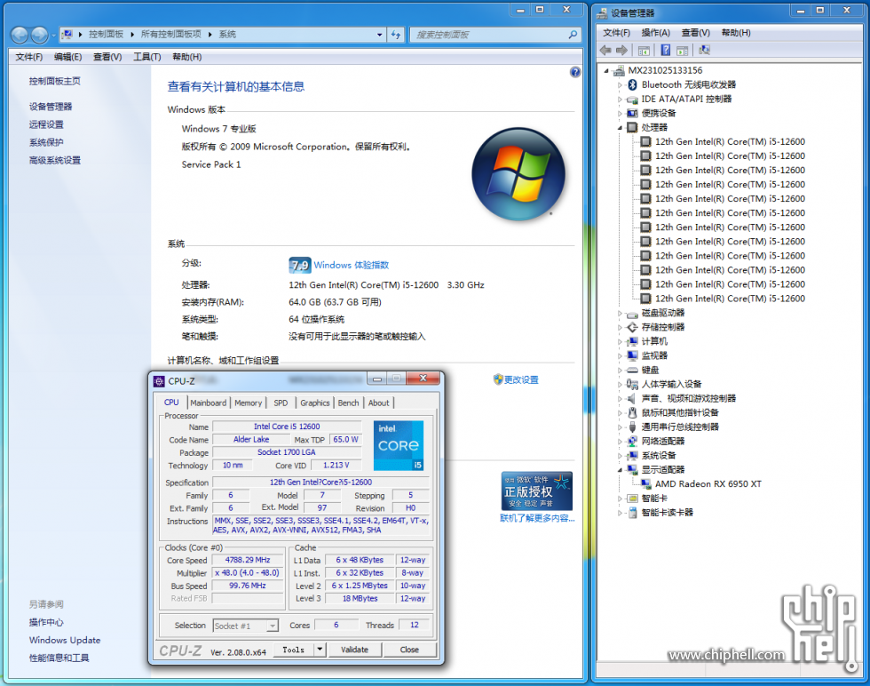Click the sound, video and game controller icon
The height and width of the screenshot is (686, 870).
pos(632,398)
